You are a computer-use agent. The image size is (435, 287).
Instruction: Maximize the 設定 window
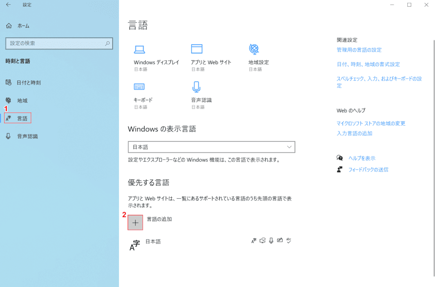[x=409, y=5]
